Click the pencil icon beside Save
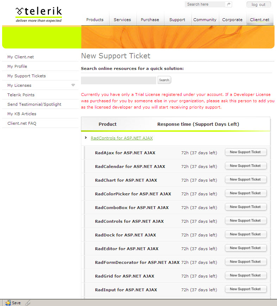Viewport: 277px width, 306px height. click(28, 303)
